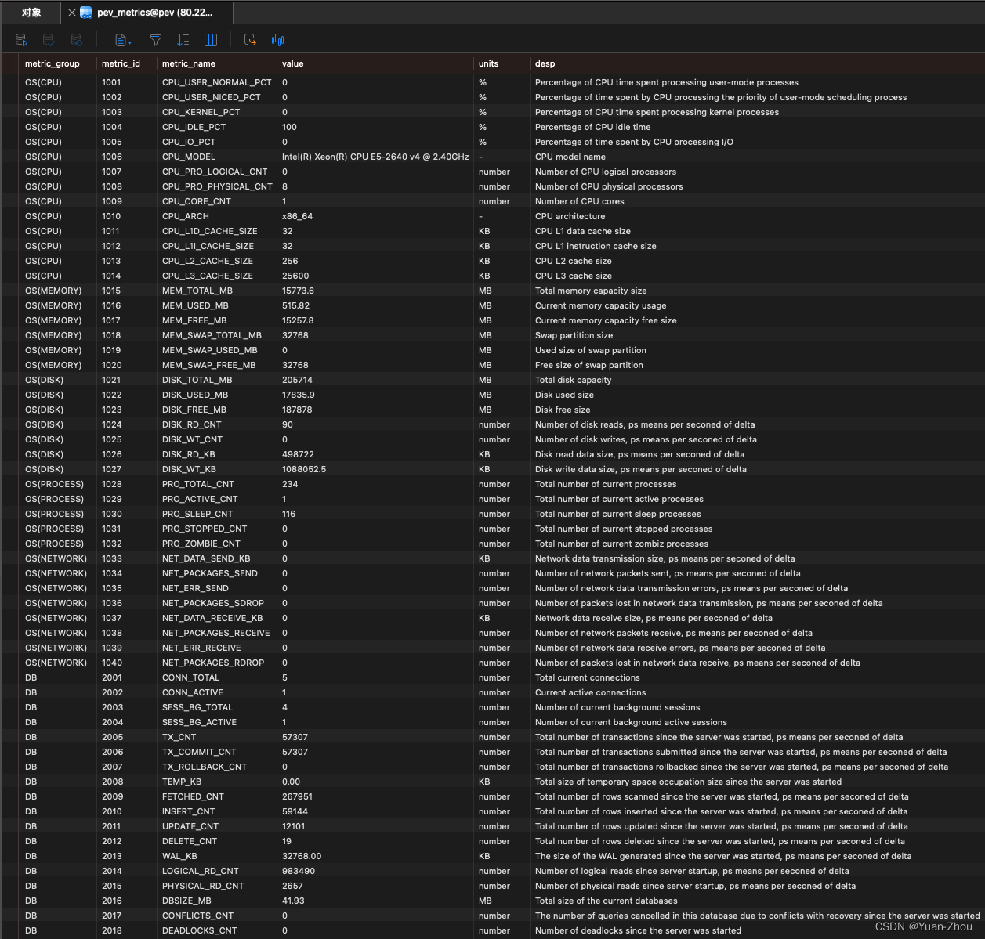Click the cell showing Intel Xeon CPU model
985x939 pixels.
pos(375,157)
